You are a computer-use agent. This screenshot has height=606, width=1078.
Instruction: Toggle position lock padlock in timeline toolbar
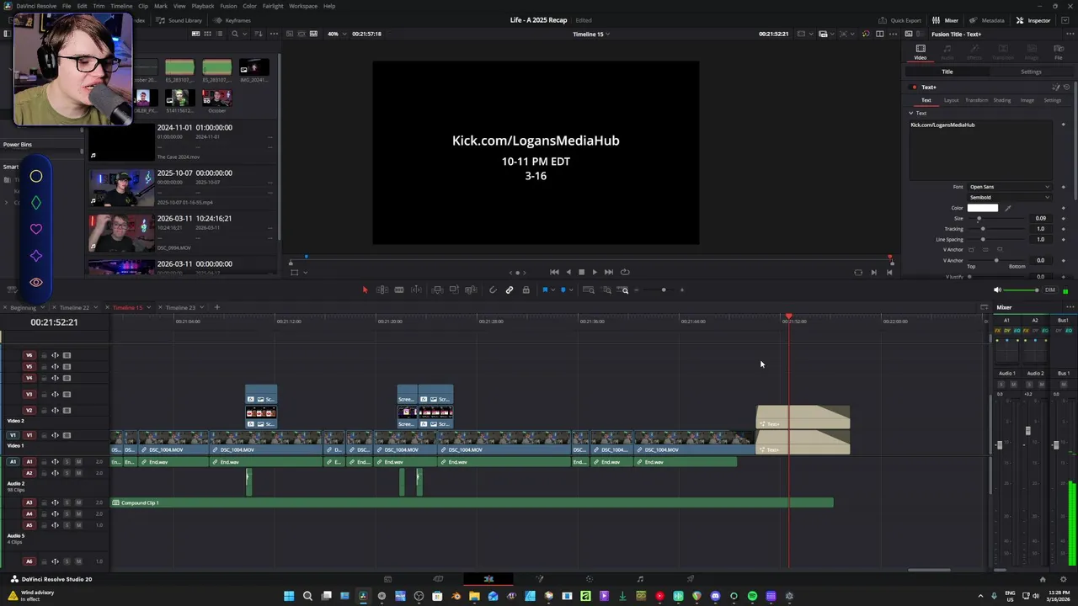(x=526, y=290)
